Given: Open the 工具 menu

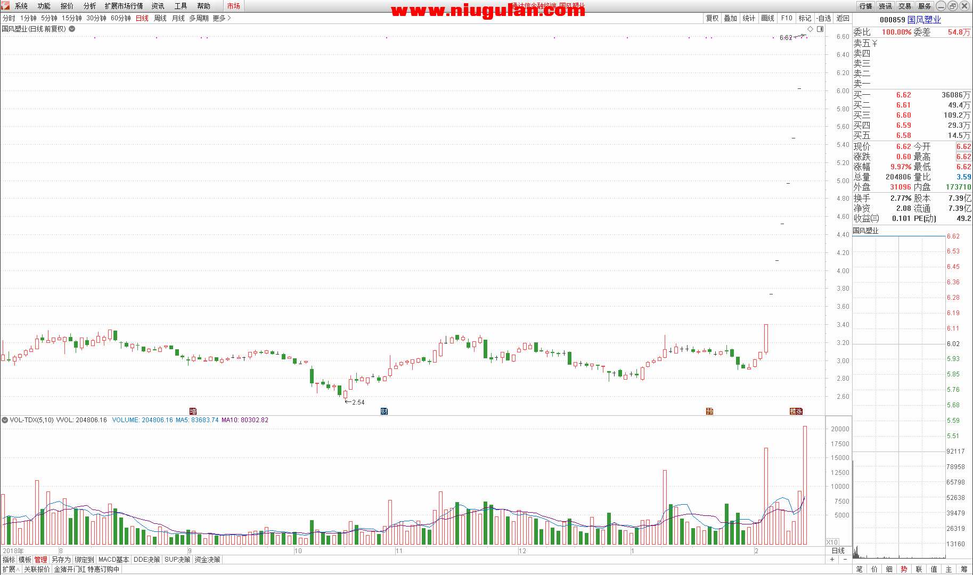Looking at the screenshot, I should tap(181, 6).
